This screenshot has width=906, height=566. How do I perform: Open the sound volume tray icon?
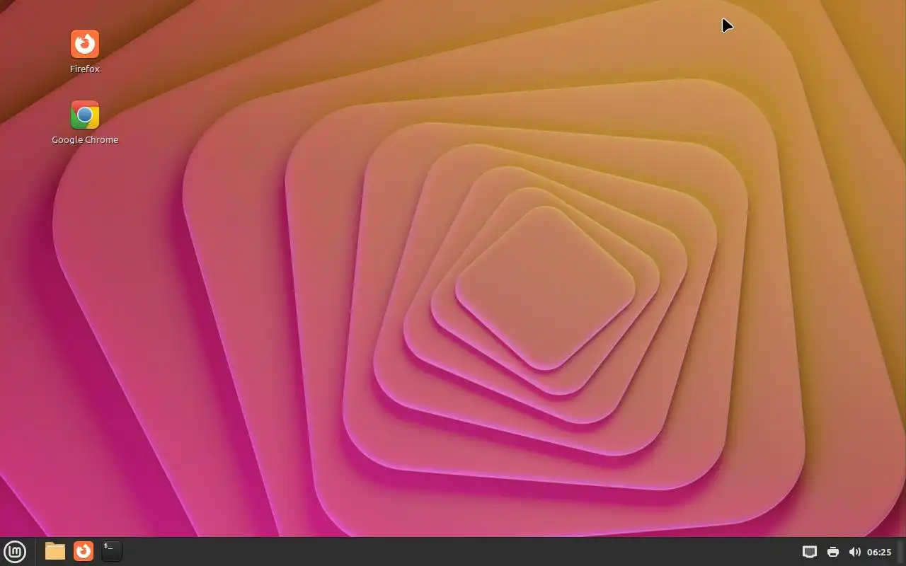[854, 552]
